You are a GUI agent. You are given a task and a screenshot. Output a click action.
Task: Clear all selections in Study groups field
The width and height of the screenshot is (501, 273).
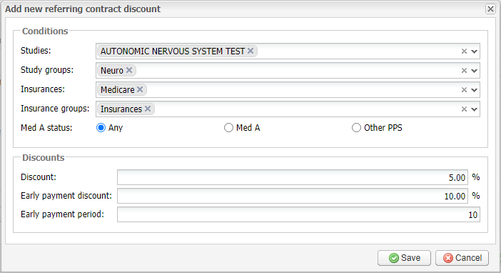click(465, 71)
